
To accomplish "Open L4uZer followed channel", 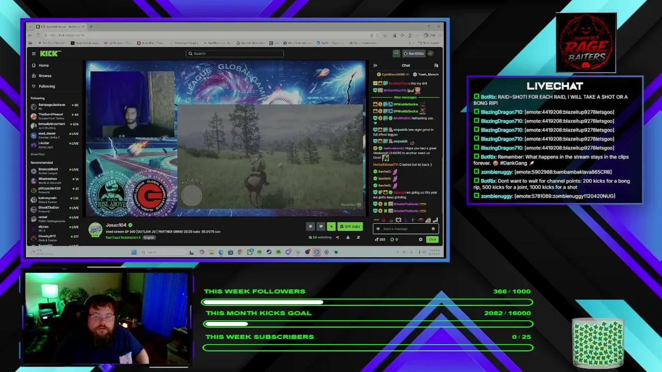I will (x=55, y=144).
